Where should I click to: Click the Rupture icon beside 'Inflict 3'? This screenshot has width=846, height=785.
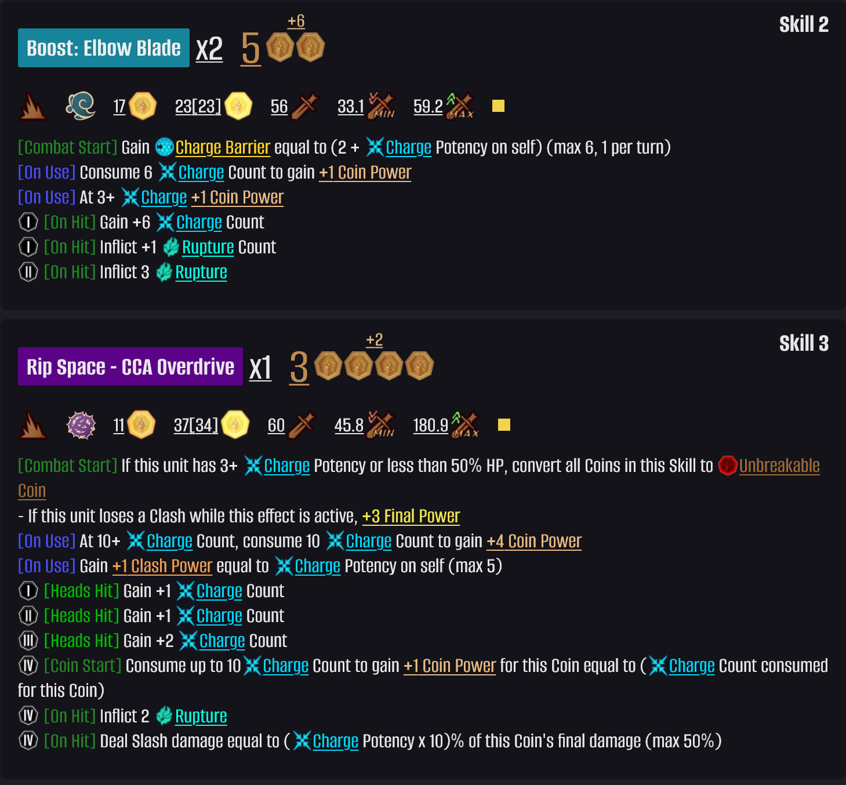165,272
